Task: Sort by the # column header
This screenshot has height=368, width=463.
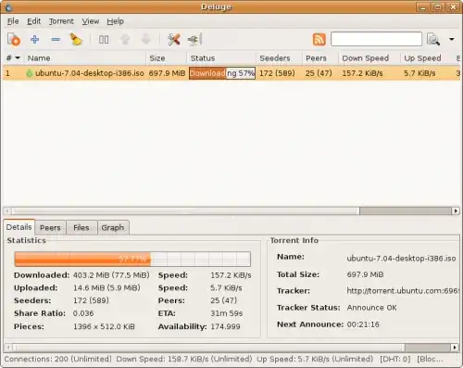Action: click(x=13, y=58)
